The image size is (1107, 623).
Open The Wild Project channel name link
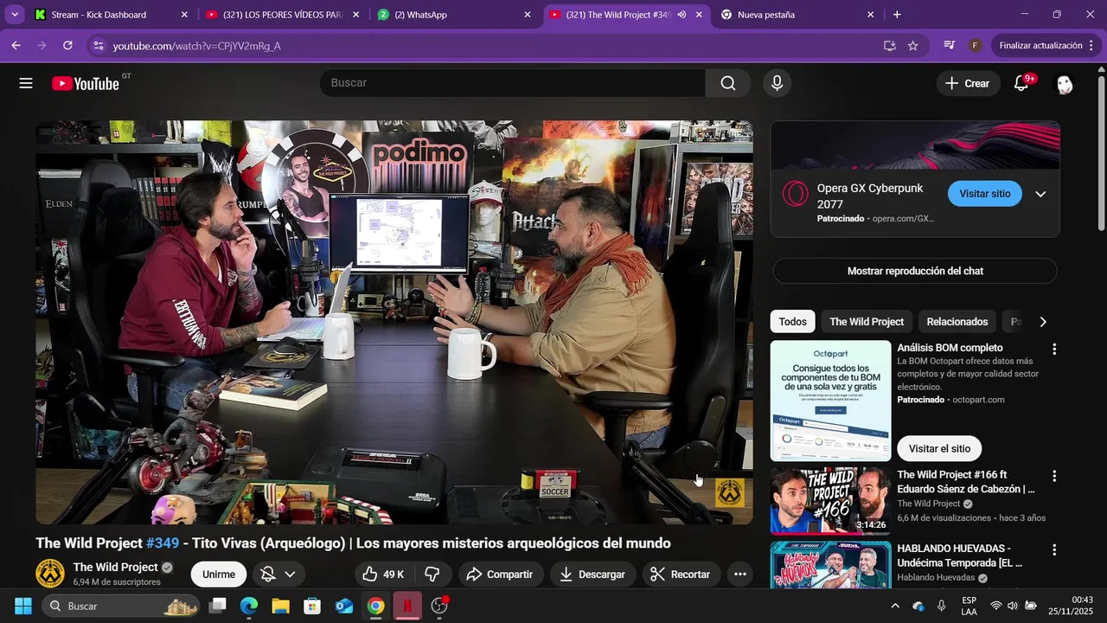pyautogui.click(x=115, y=568)
